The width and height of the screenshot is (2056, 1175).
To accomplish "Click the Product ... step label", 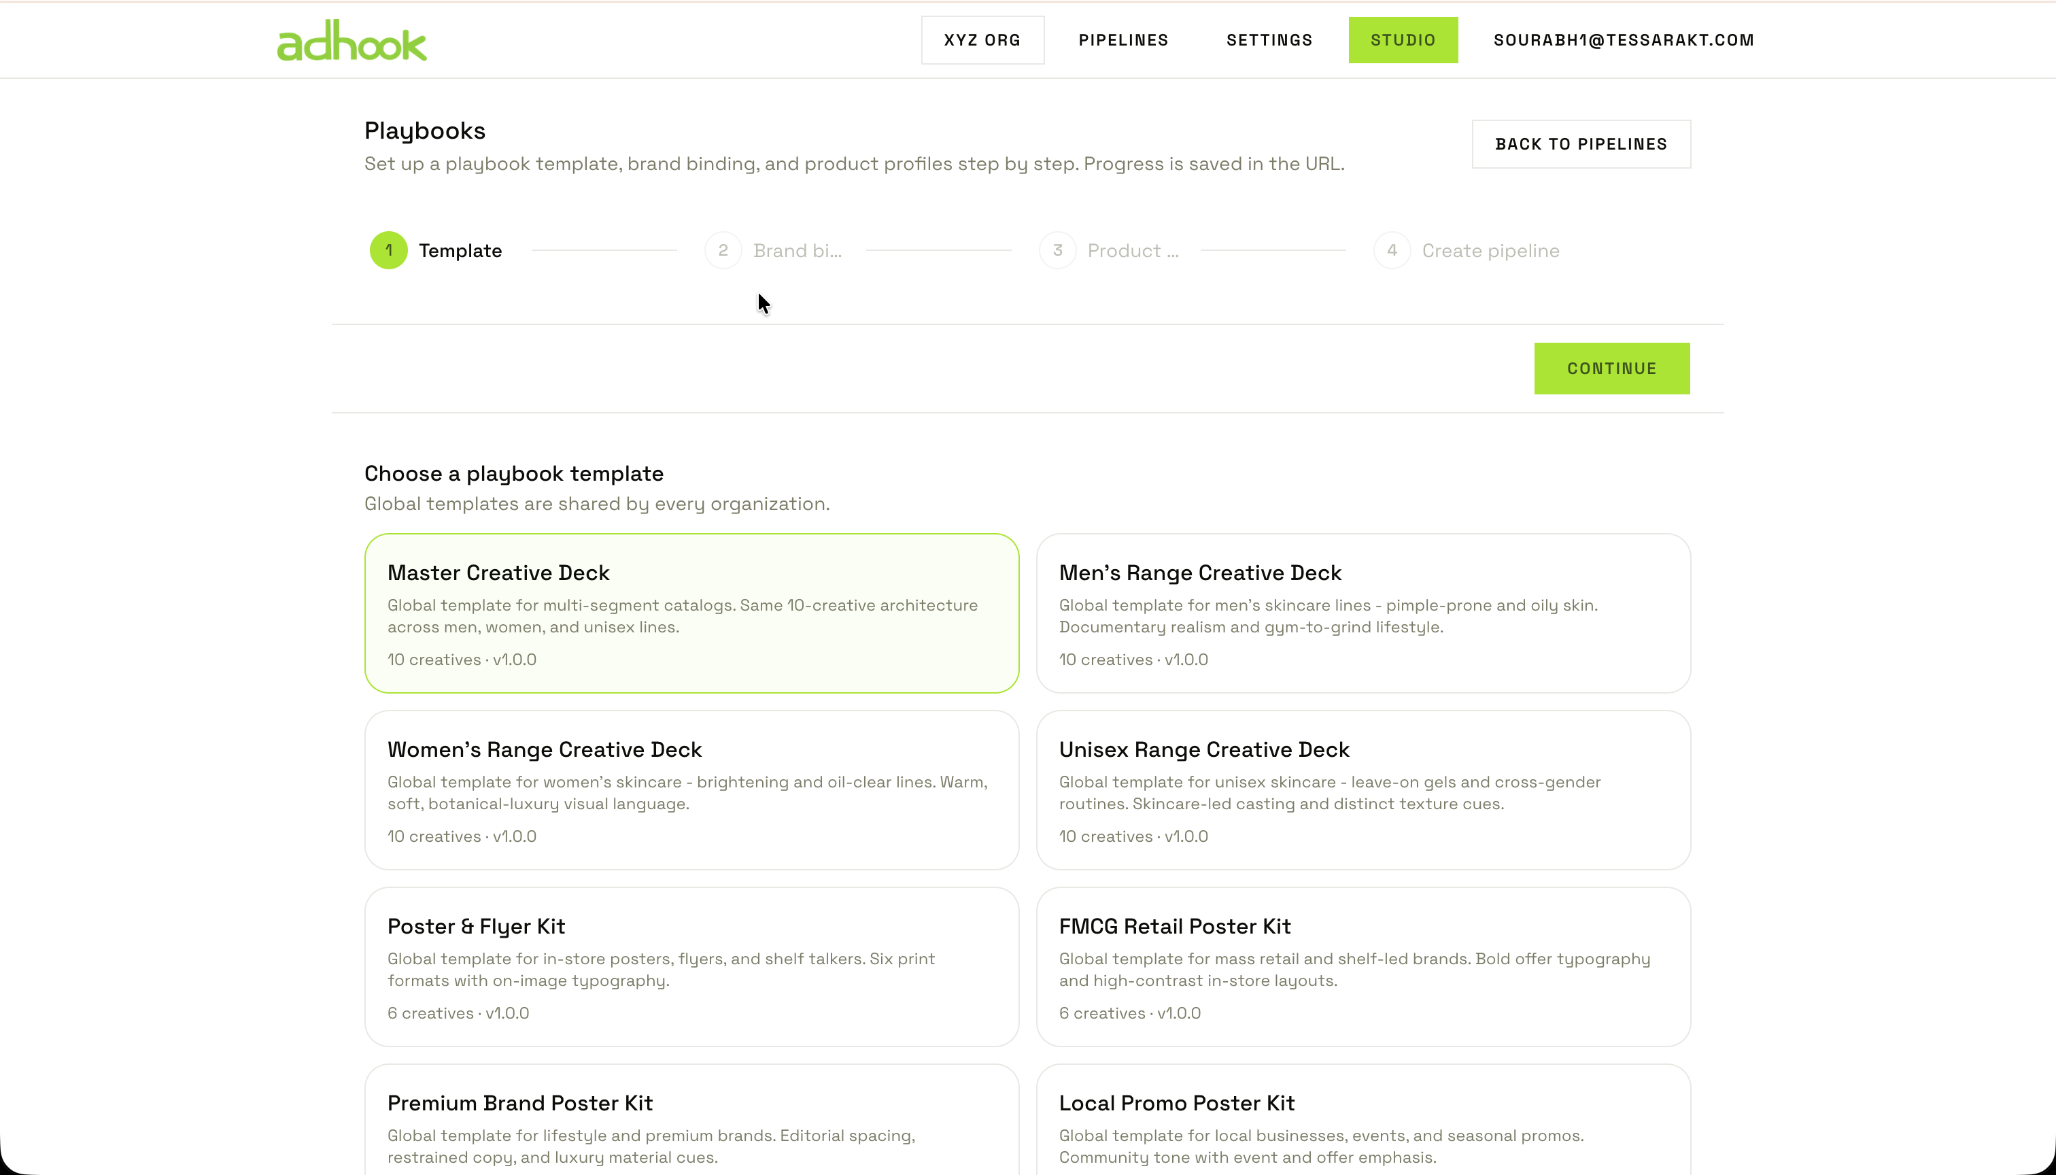I will [1133, 251].
